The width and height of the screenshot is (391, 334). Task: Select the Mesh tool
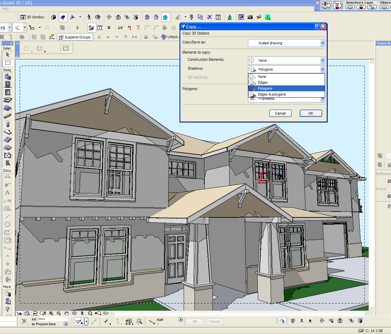tap(8, 147)
